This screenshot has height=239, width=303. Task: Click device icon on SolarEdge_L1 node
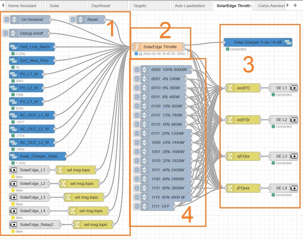tap(13, 170)
